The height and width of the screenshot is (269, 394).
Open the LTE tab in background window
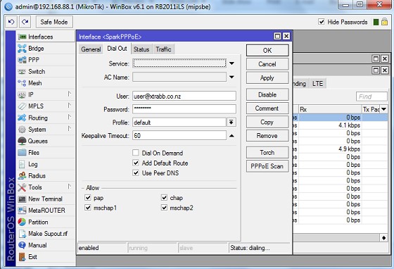point(317,84)
